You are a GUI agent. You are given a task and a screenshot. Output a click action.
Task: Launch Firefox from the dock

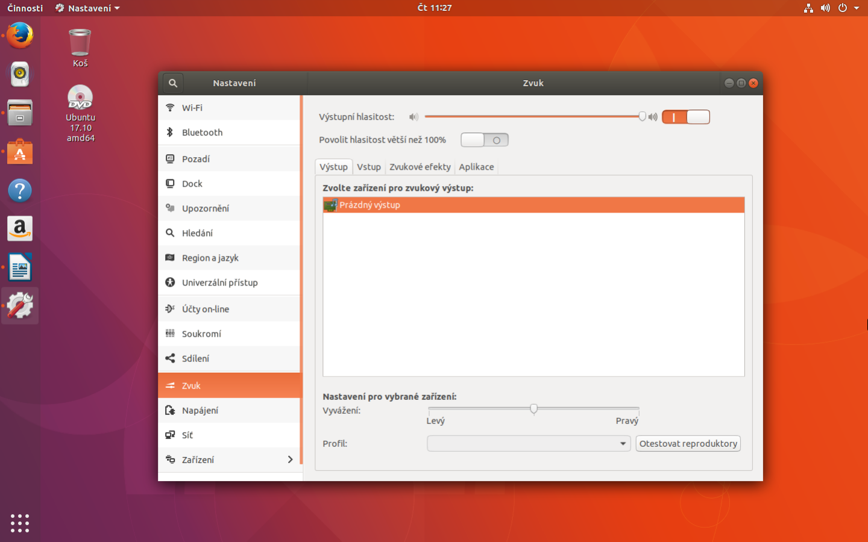(20, 36)
